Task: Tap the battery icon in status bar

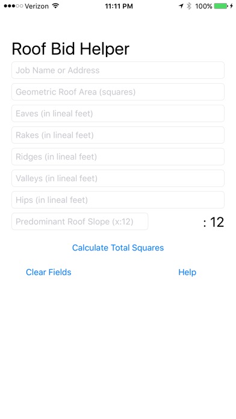Action: click(221, 6)
